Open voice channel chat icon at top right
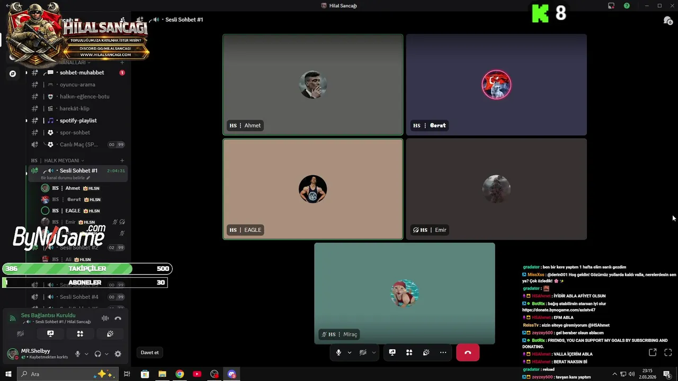 667,20
